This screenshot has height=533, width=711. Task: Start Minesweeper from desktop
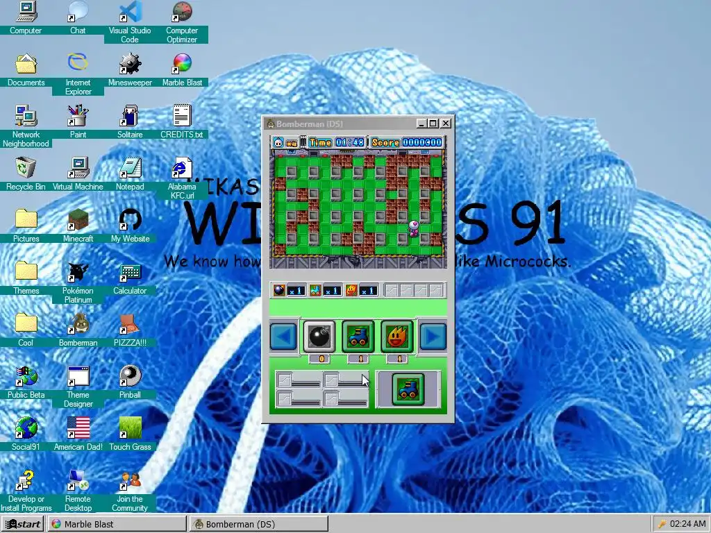point(130,69)
